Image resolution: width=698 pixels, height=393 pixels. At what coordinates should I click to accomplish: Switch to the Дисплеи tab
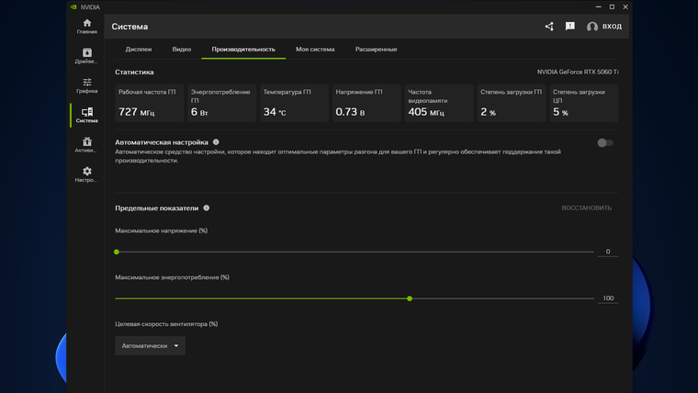pyautogui.click(x=139, y=50)
